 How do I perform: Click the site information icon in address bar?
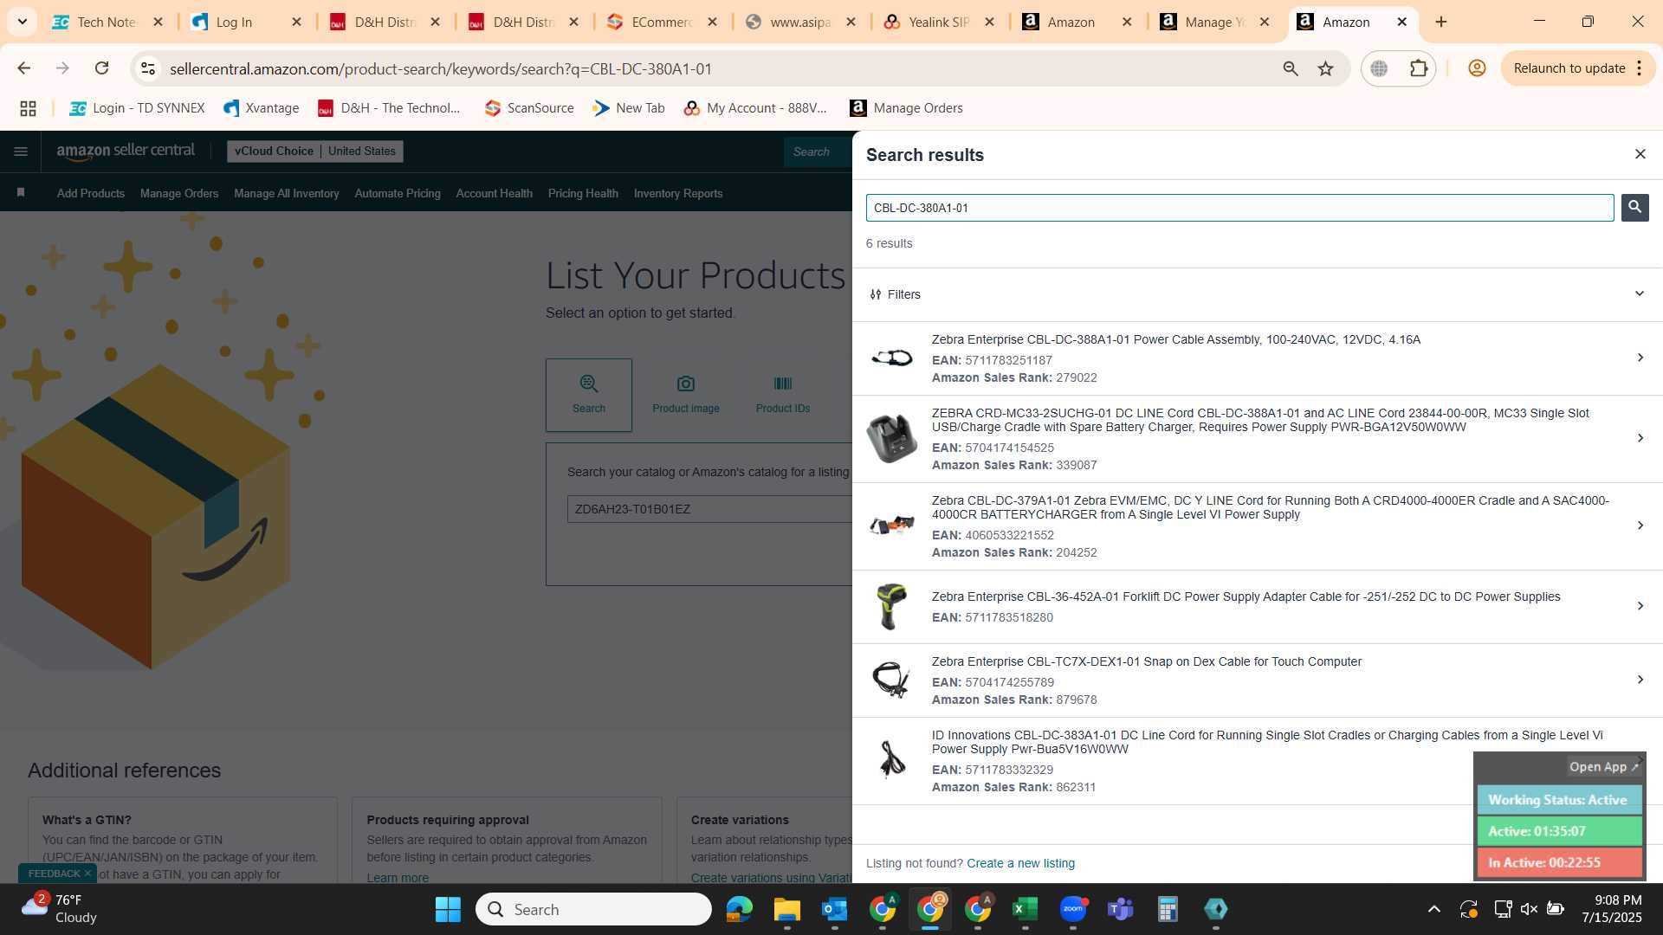148,68
